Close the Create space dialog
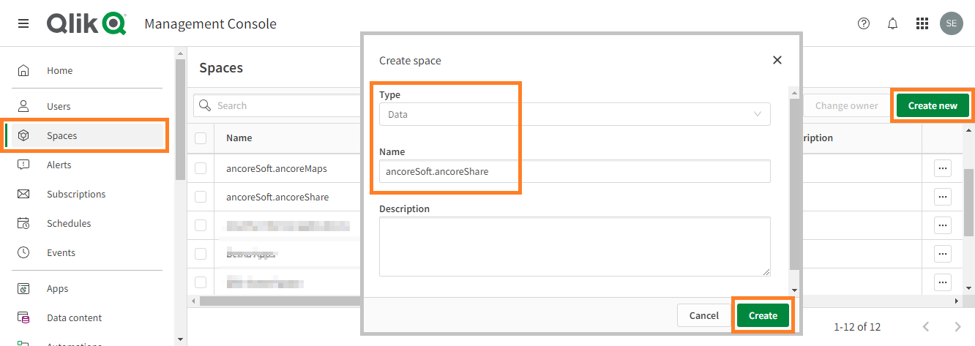 pos(777,60)
